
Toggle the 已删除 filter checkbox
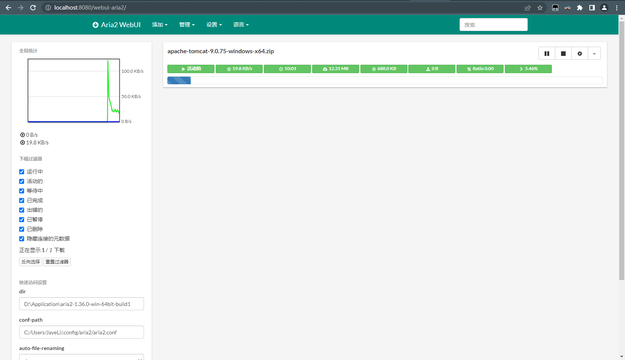pos(22,229)
